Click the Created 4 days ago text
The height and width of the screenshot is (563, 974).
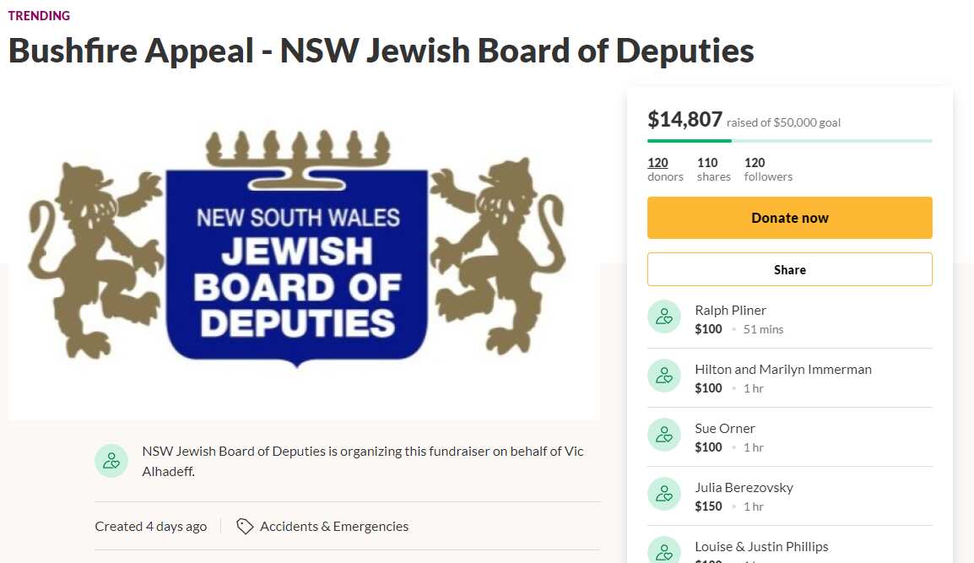click(150, 526)
